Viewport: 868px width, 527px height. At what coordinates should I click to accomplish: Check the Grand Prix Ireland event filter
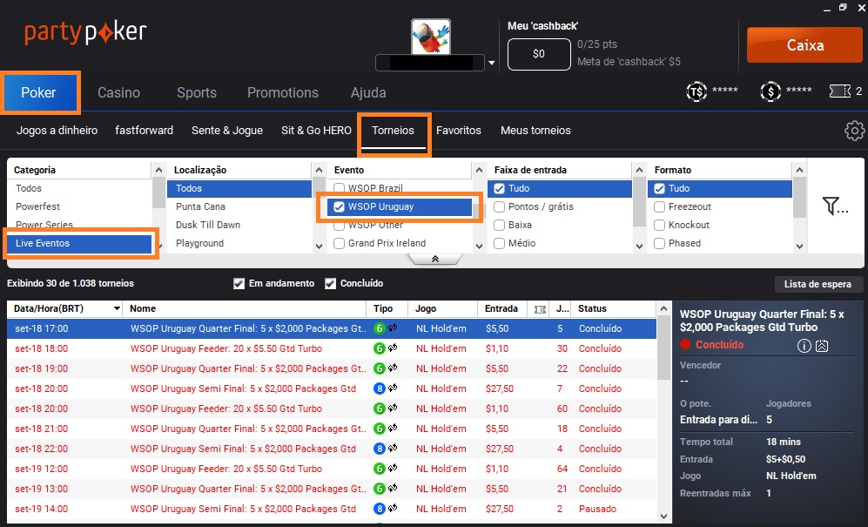[x=339, y=243]
